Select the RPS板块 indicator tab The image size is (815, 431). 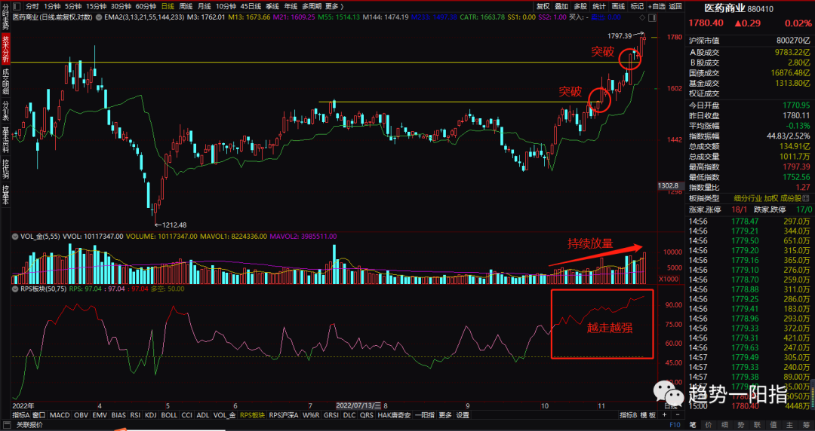point(252,415)
